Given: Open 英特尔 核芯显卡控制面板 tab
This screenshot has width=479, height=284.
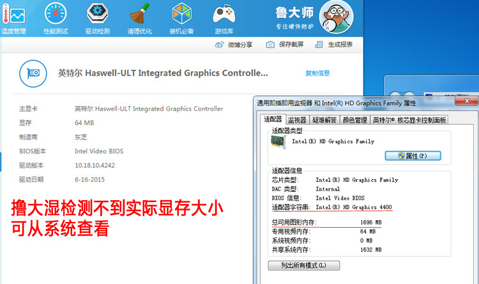Looking at the screenshot, I should coord(409,120).
